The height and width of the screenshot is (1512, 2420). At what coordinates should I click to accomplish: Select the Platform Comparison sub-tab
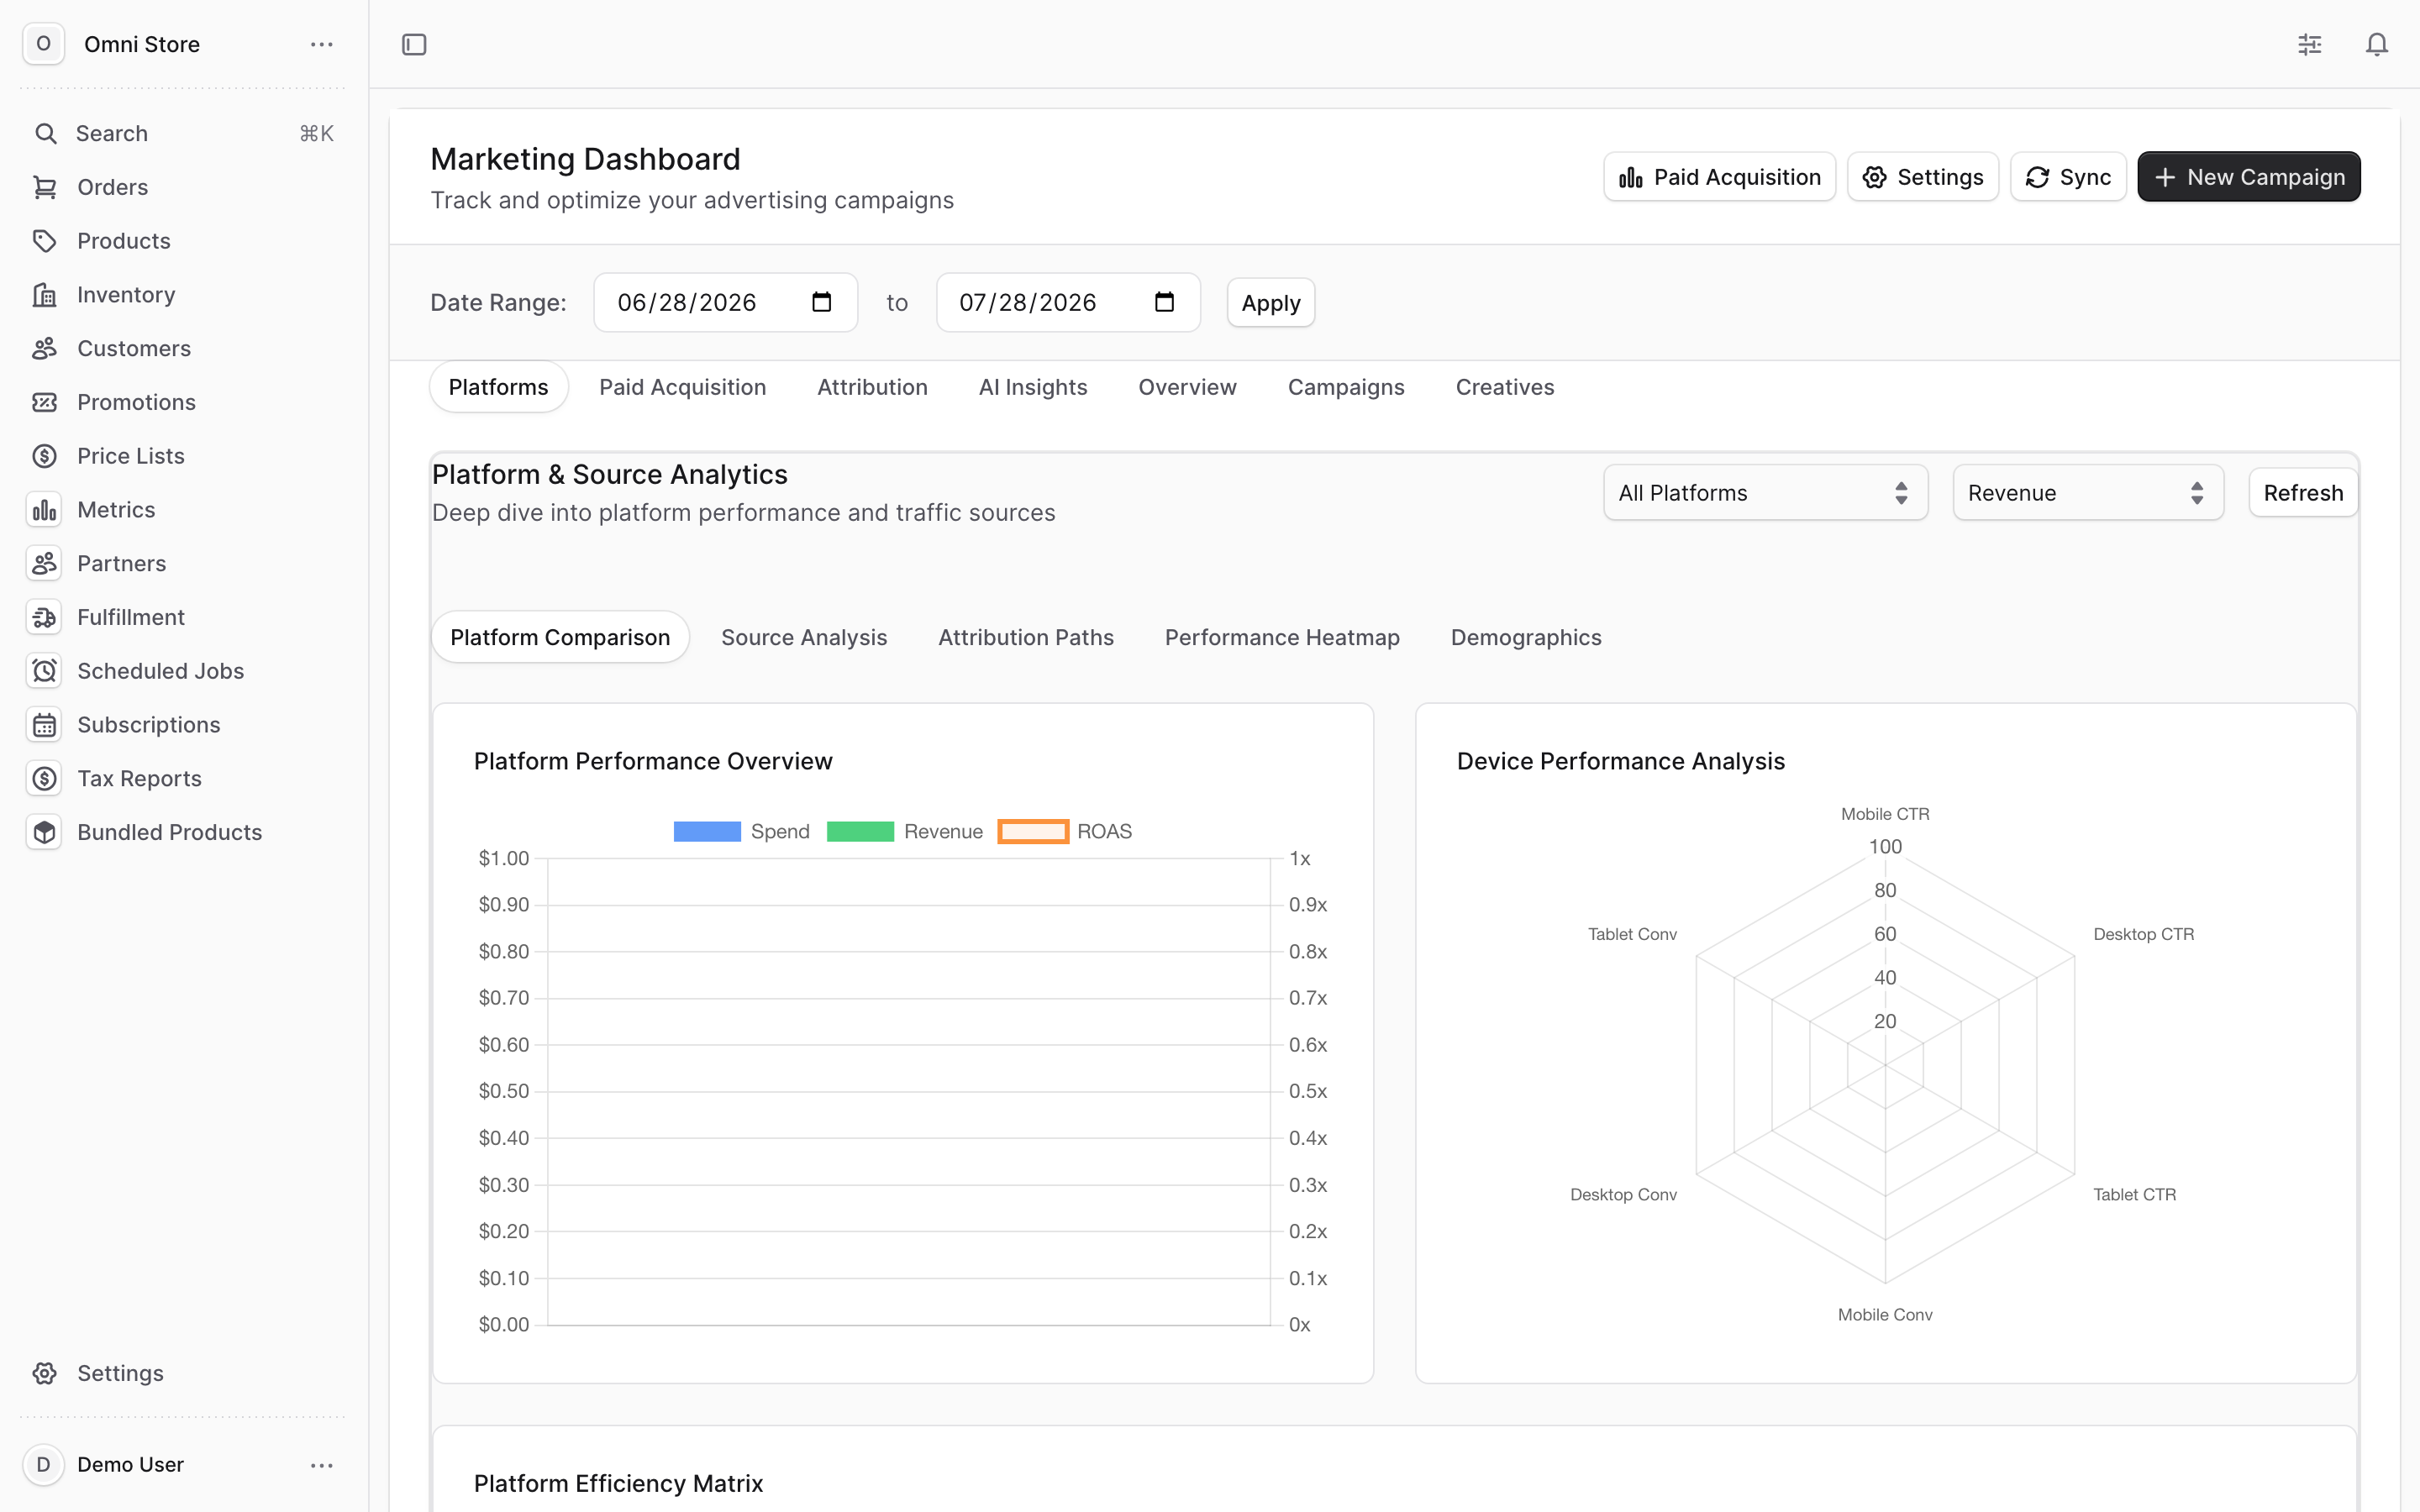[561, 637]
